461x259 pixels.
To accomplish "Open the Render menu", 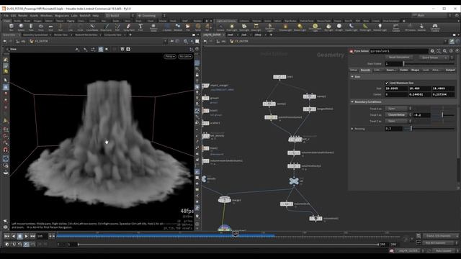I will click(22, 16).
